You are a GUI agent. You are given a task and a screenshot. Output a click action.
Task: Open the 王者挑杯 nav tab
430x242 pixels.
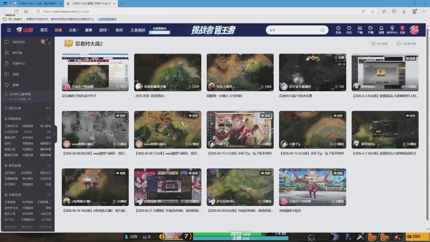click(x=138, y=30)
